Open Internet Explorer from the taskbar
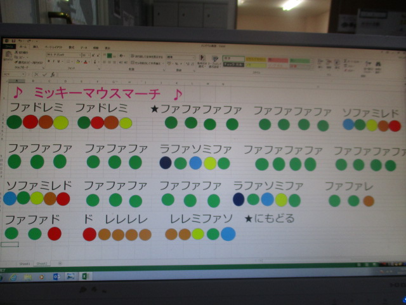The image size is (406, 305). click(x=13, y=277)
